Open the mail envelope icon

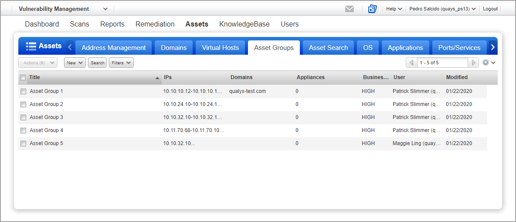[350, 9]
